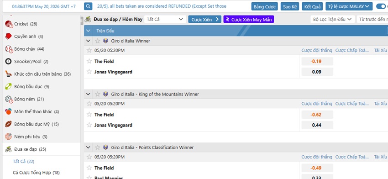Favorite King of the Mountains league star
This screenshot has height=179, width=388.
pos(98,94)
